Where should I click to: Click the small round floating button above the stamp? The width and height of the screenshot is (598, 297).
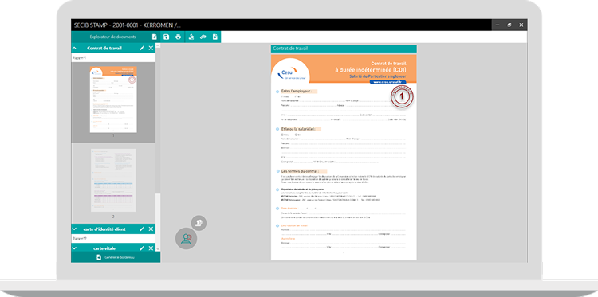[199, 223]
